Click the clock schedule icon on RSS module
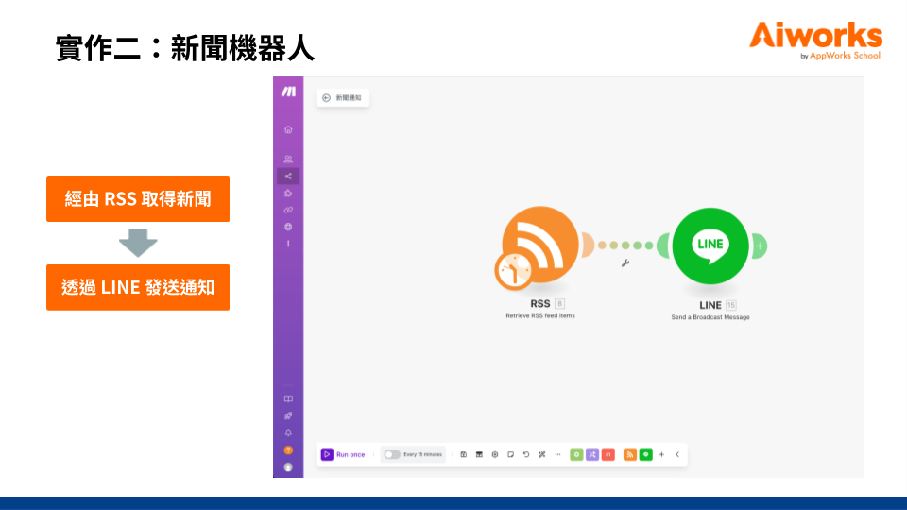 click(514, 271)
